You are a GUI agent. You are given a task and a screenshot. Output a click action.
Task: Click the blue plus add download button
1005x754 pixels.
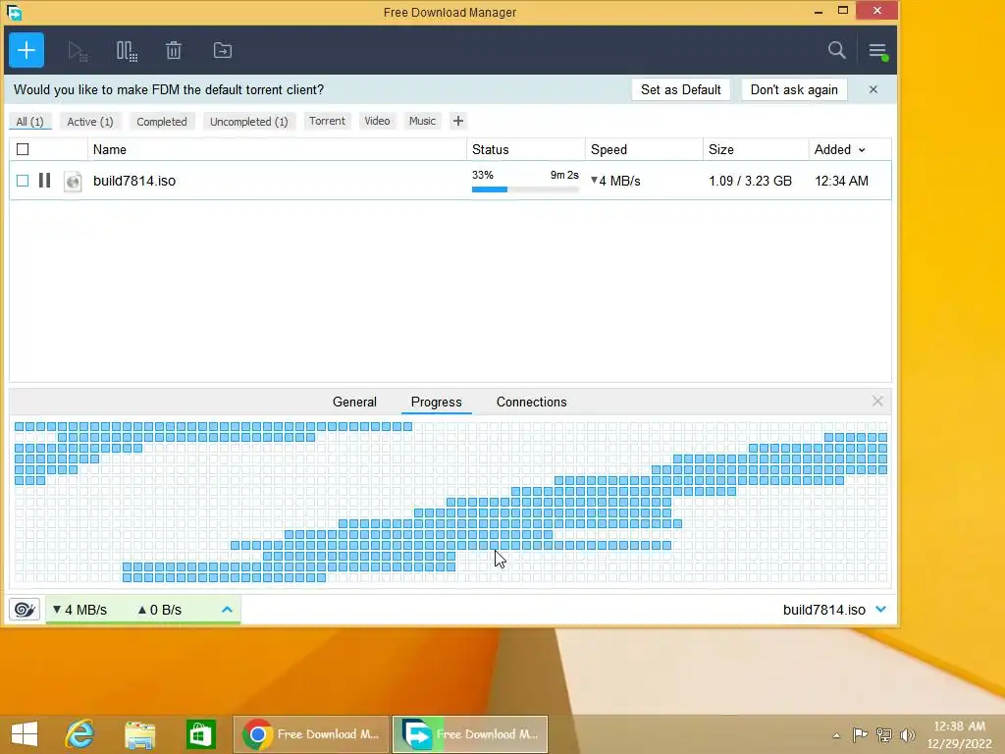(26, 50)
